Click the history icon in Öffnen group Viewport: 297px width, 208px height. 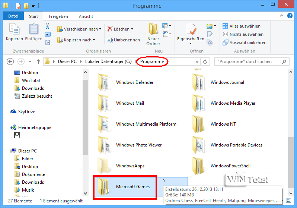click(x=210, y=42)
